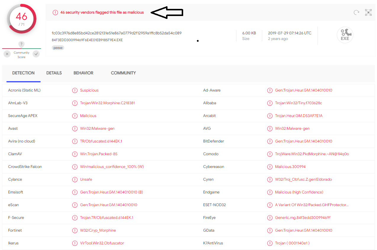Click the reanalyze refresh icon

tap(357, 12)
